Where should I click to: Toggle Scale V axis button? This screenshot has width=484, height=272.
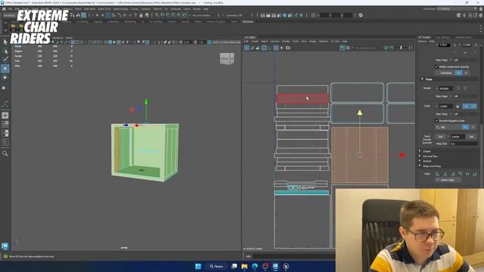473,106
